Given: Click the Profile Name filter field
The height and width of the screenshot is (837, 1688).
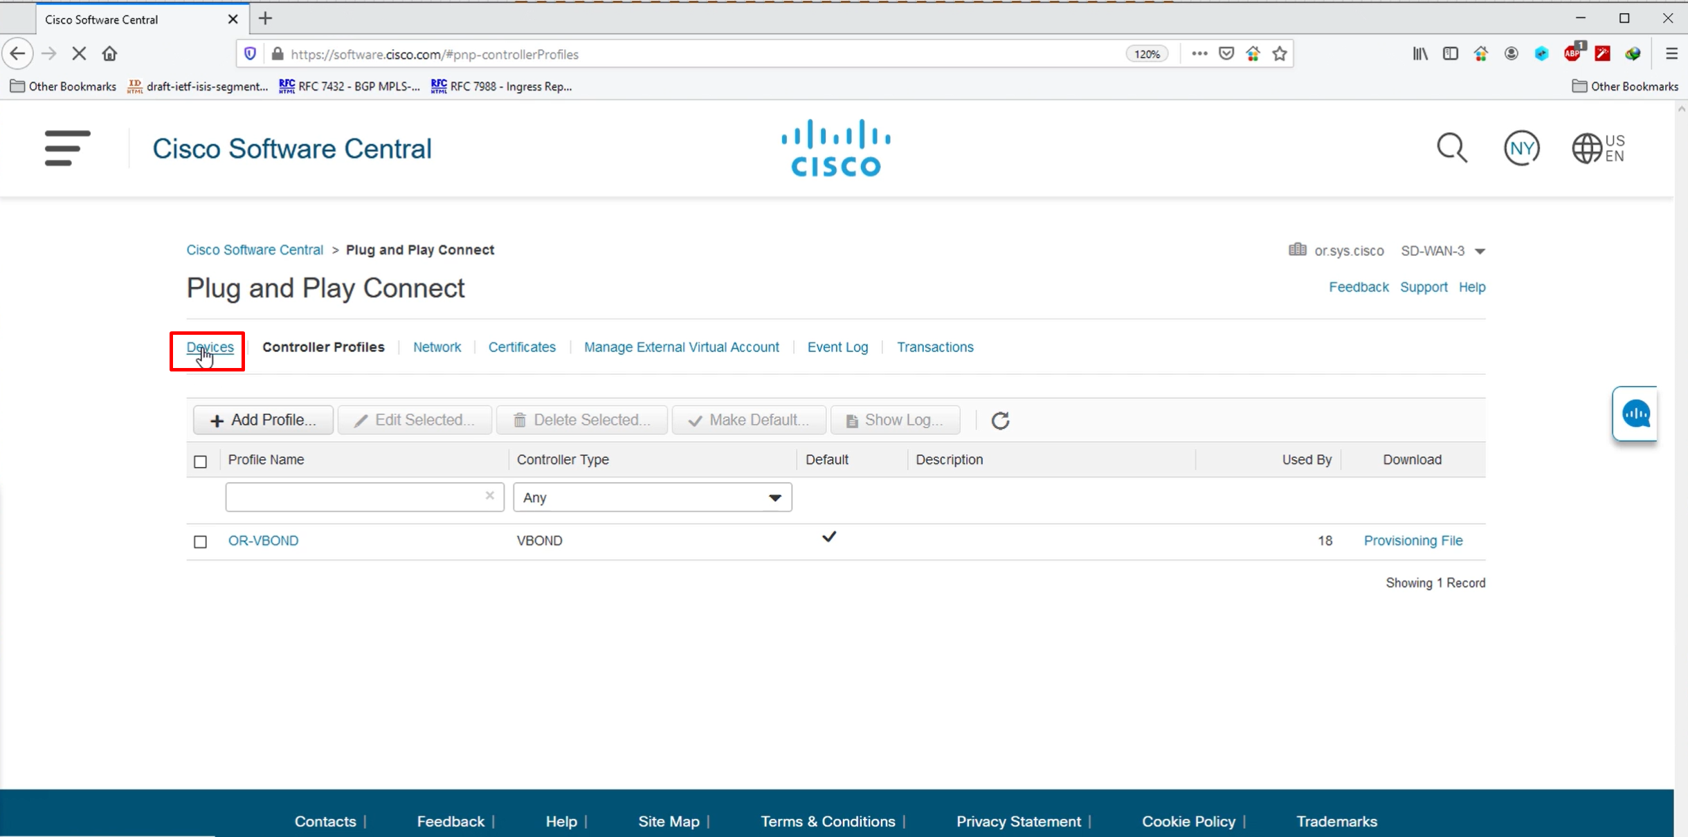Looking at the screenshot, I should pos(353,497).
